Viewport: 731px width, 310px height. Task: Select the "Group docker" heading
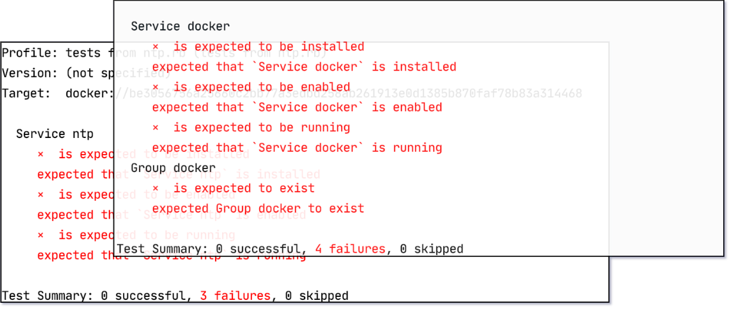173,168
